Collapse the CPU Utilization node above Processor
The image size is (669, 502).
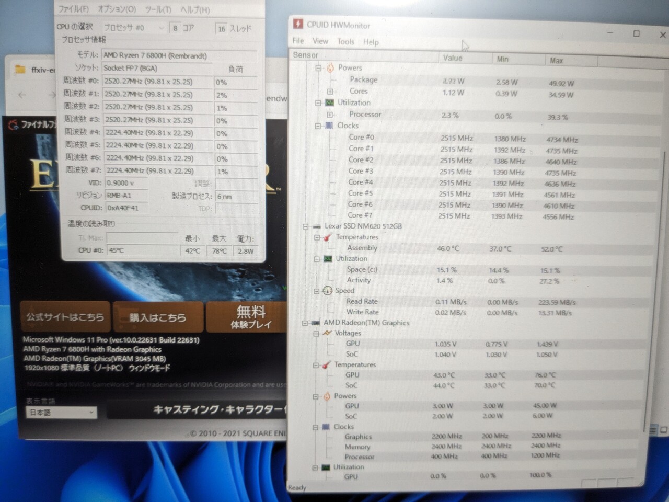[x=318, y=103]
